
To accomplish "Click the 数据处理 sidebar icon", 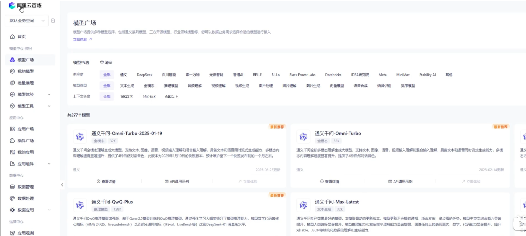I will [12, 198].
